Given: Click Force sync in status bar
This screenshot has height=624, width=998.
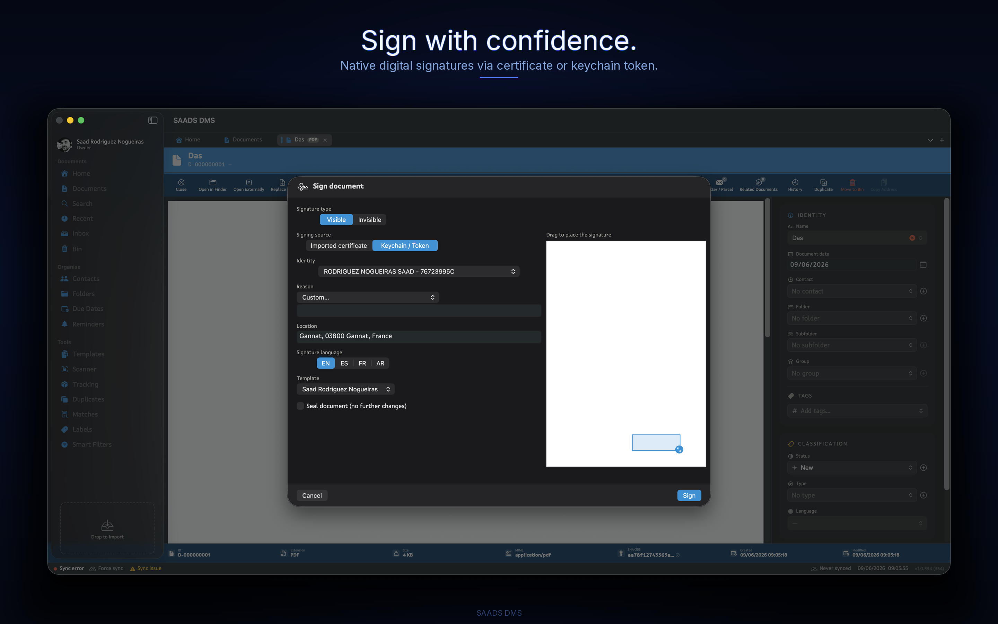Looking at the screenshot, I should pos(106,568).
